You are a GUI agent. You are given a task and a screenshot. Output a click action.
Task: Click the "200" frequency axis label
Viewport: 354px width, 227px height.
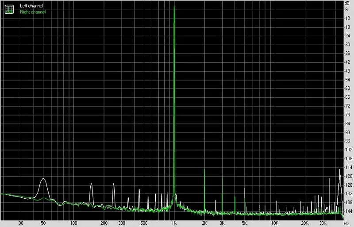click(104, 223)
